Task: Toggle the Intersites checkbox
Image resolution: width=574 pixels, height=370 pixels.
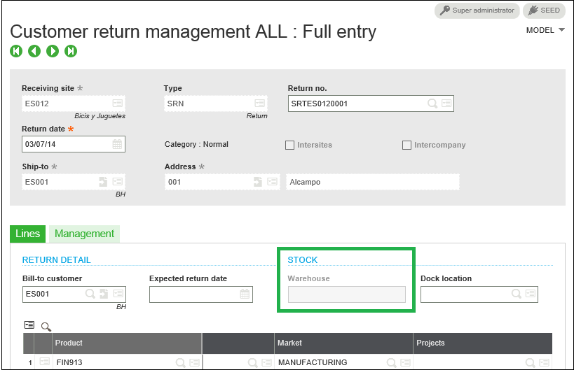Action: click(289, 145)
